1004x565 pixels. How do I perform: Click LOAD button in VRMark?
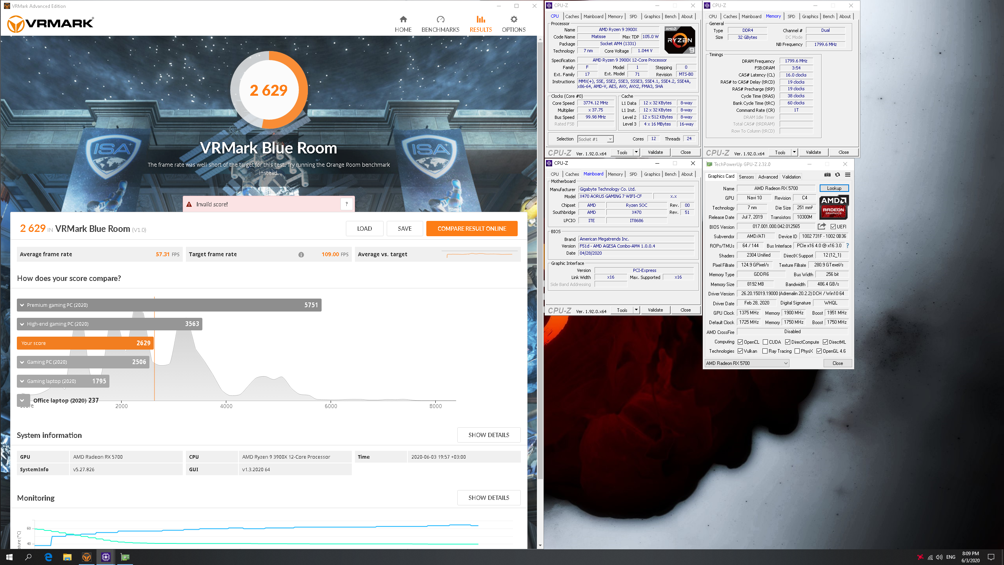[x=364, y=229]
